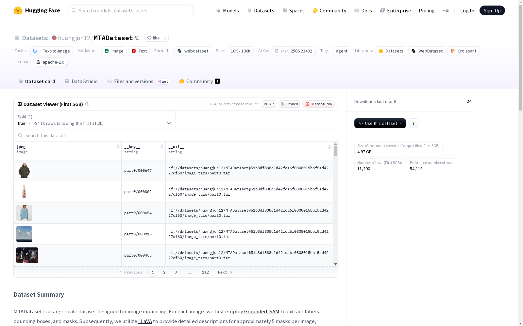This screenshot has width=523, height=326.
Task: Click the huangjun12 avatar icon
Action: 54,38
